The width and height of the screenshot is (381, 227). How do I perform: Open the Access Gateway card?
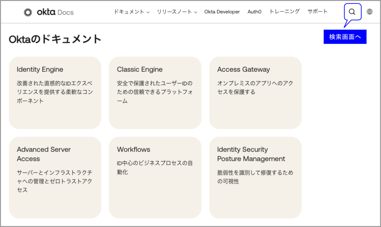[x=255, y=93]
